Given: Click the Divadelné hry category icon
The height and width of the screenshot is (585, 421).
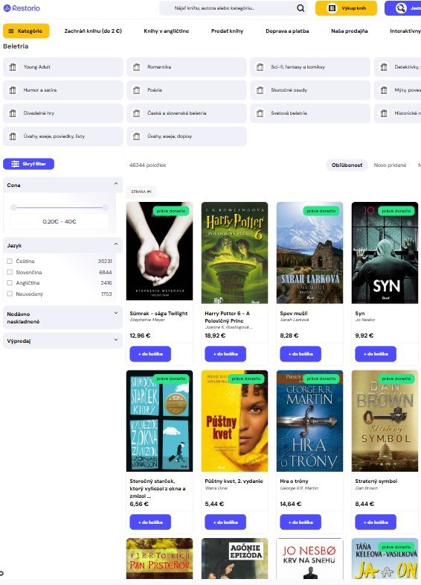Looking at the screenshot, I should pos(13,113).
